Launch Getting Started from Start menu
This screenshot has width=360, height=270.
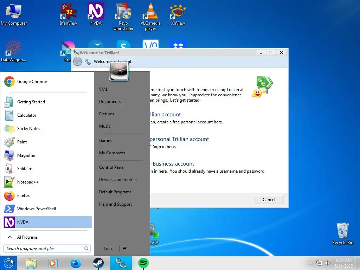point(47,102)
